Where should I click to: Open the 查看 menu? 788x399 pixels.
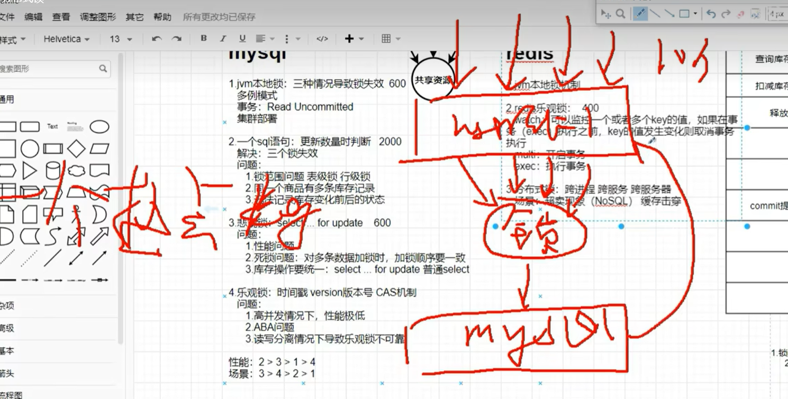(61, 17)
